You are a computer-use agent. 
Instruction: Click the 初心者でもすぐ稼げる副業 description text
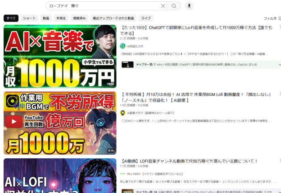(198, 182)
